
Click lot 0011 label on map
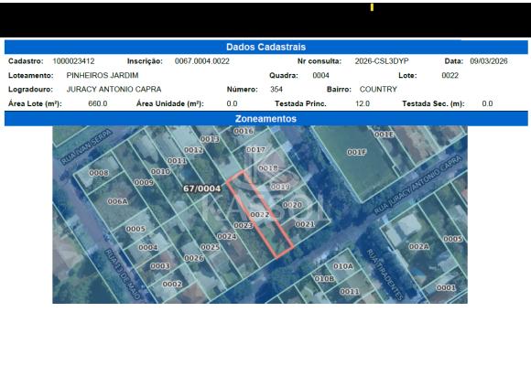pyautogui.click(x=177, y=161)
